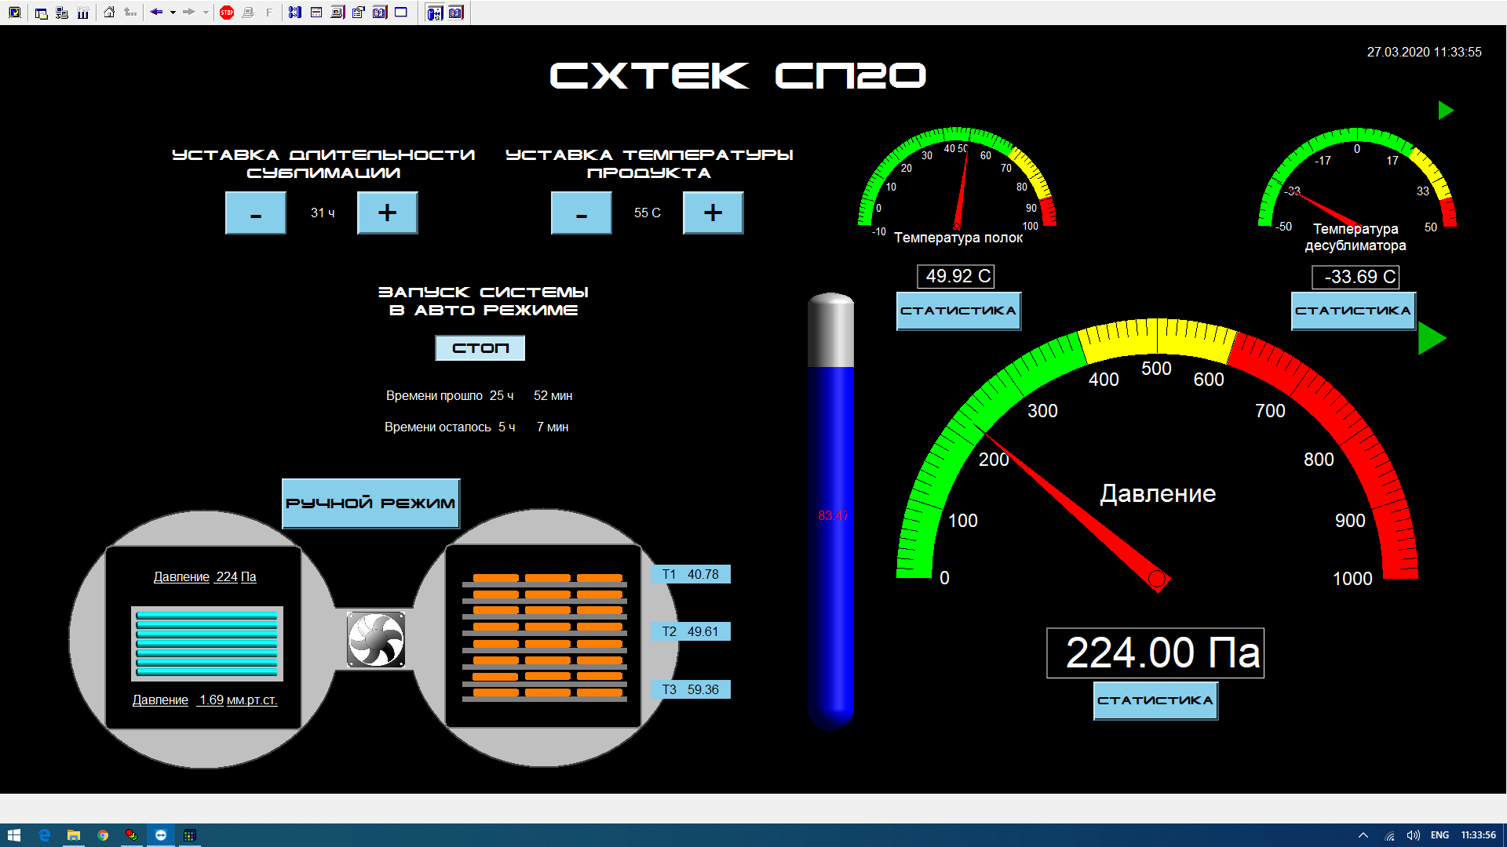Increase sublimation duration with plus button
The image size is (1507, 847).
coord(387,213)
